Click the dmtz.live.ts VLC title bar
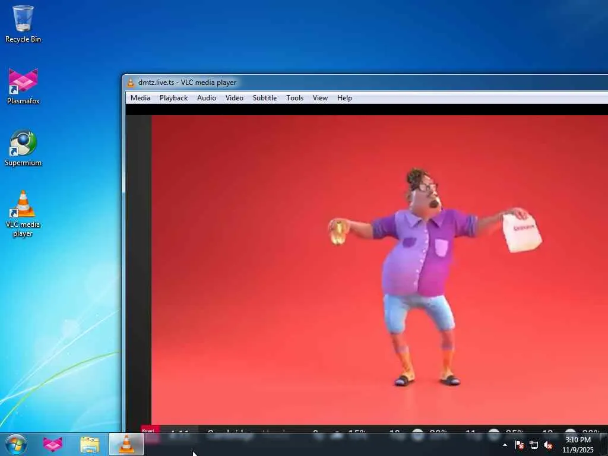Image resolution: width=608 pixels, height=456 pixels. (365, 83)
